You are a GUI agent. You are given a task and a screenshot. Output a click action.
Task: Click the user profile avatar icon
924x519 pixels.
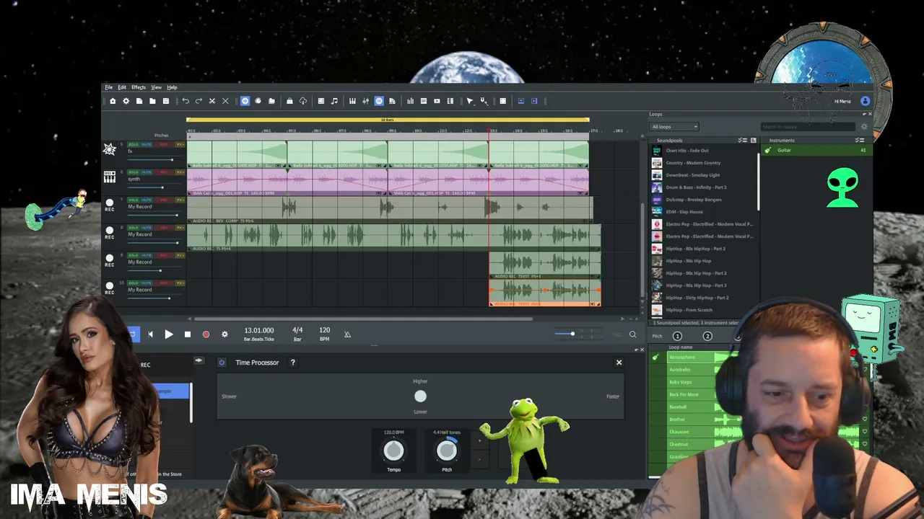tap(865, 101)
